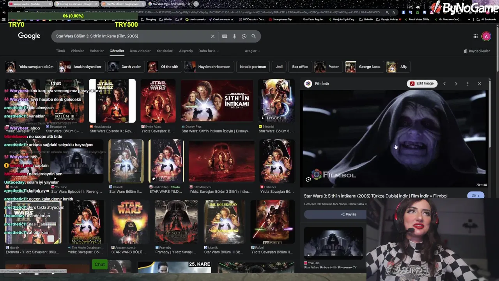Open the Google account avatar menu

[486, 36]
